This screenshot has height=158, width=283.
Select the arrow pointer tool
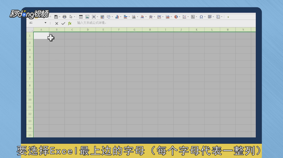pyautogui.click(x=71, y=17)
